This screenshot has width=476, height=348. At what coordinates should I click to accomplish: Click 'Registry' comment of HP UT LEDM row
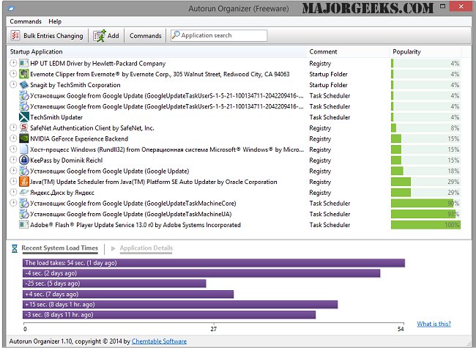pos(320,64)
